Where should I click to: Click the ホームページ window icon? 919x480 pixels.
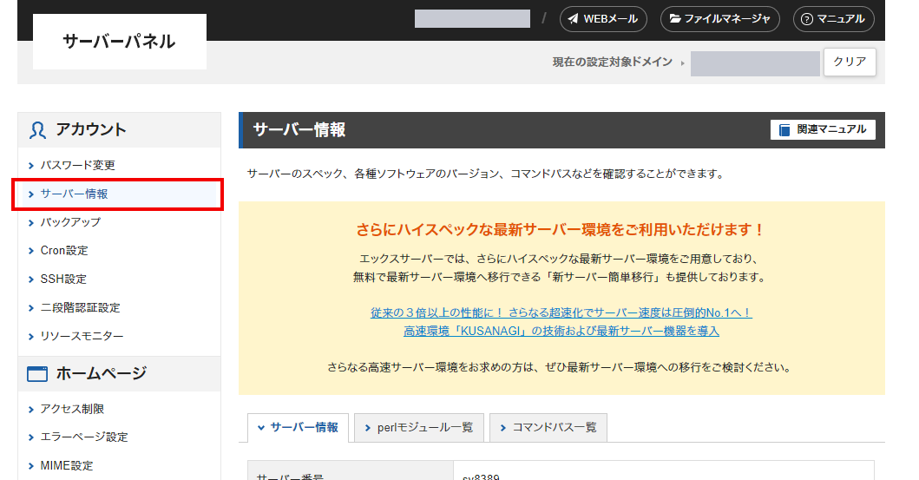click(x=37, y=374)
